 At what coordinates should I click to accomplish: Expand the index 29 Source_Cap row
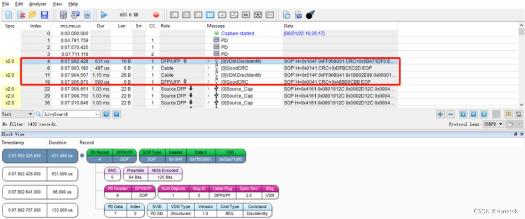click(x=209, y=96)
